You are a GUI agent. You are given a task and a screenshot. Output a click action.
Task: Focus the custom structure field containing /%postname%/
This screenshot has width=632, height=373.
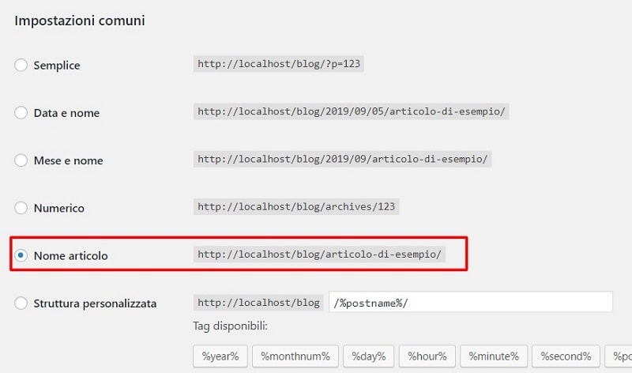[x=471, y=303]
